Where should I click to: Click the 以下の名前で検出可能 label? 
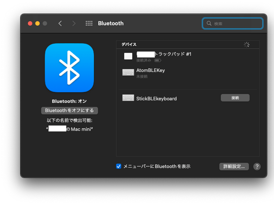(x=69, y=120)
